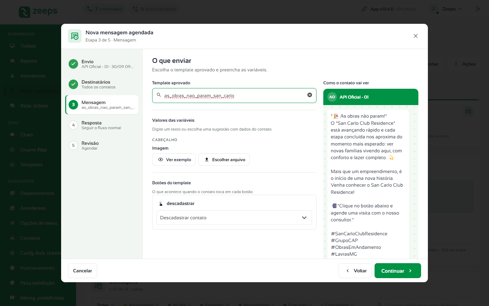Viewport: 489px width, 306px height.
Task: Click the #SanCarloClubResidence hashtag text
Action: (359, 234)
